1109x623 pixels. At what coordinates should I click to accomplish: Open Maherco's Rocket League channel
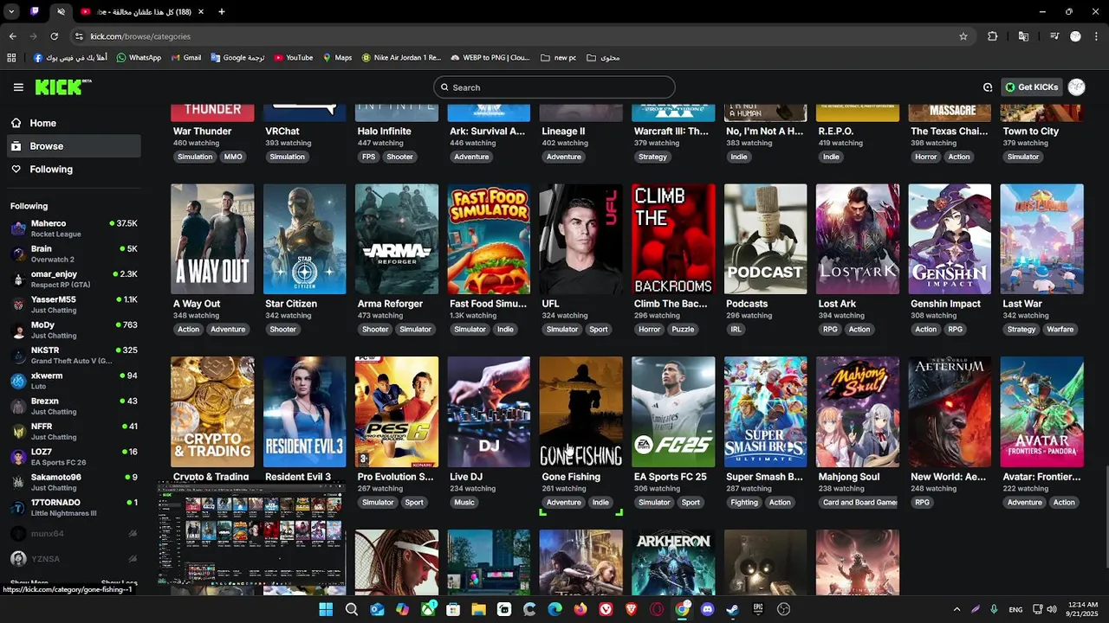(x=73, y=228)
